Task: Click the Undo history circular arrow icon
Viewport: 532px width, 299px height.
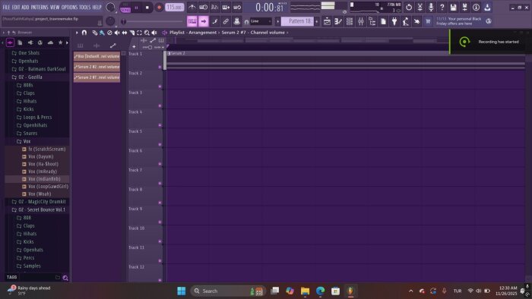Action: pos(409,7)
